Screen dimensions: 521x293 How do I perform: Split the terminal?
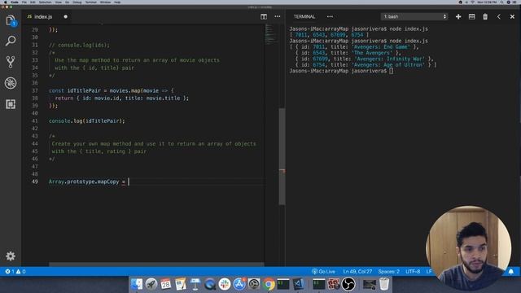(471, 16)
